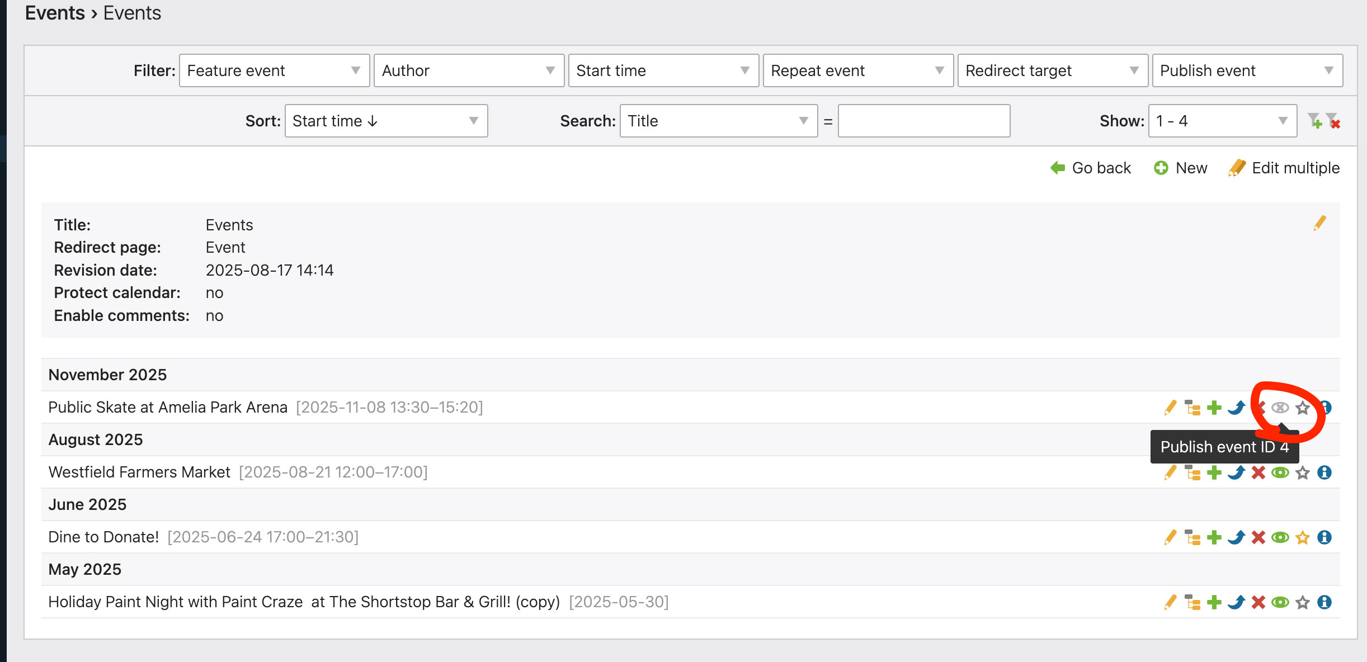Expand the Sort Start time dropdown
Viewport: 1367px width, 662px height.
pos(386,121)
